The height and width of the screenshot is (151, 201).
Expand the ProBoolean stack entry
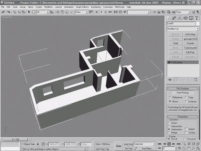coord(169,62)
